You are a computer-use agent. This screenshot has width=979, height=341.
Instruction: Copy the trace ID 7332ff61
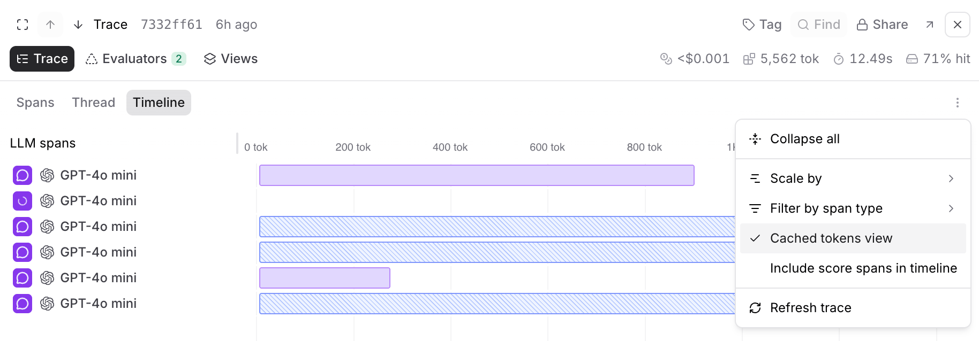171,25
